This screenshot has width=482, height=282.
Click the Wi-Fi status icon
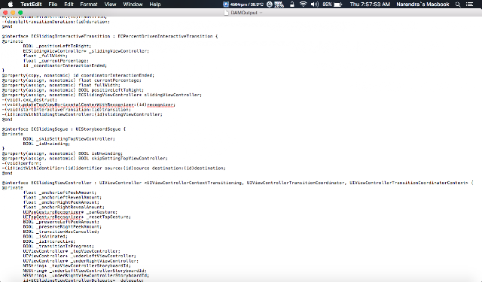(x=303, y=5)
